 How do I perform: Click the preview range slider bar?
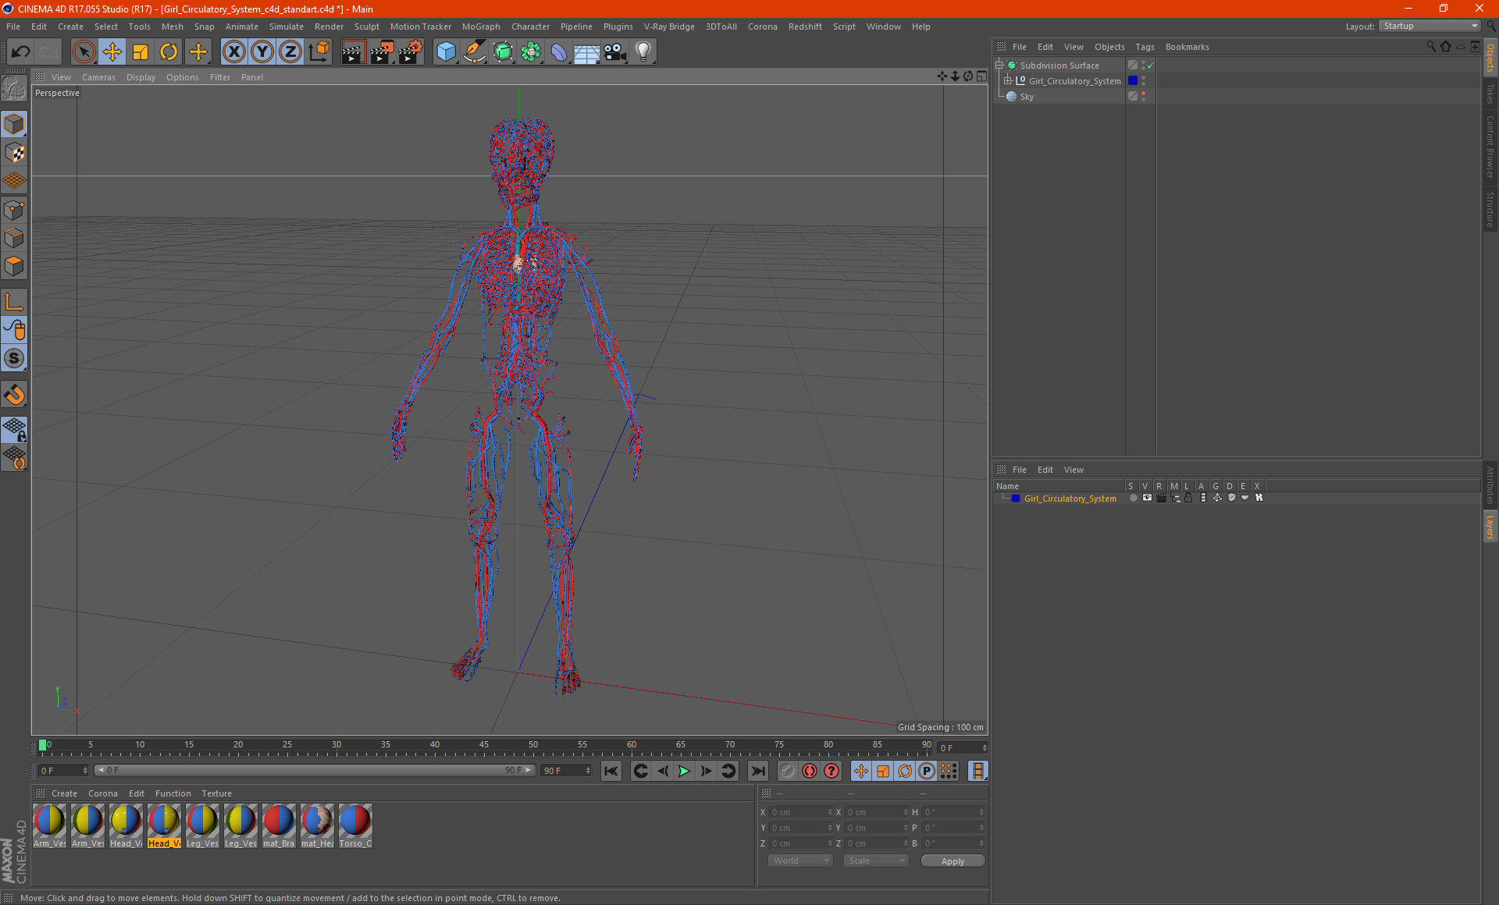(315, 770)
